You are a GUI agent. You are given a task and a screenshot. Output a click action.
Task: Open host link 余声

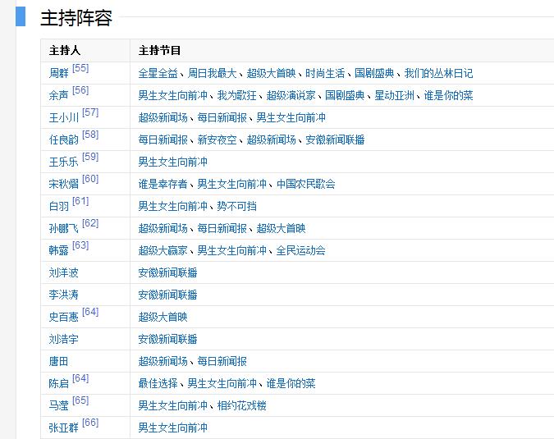58,95
